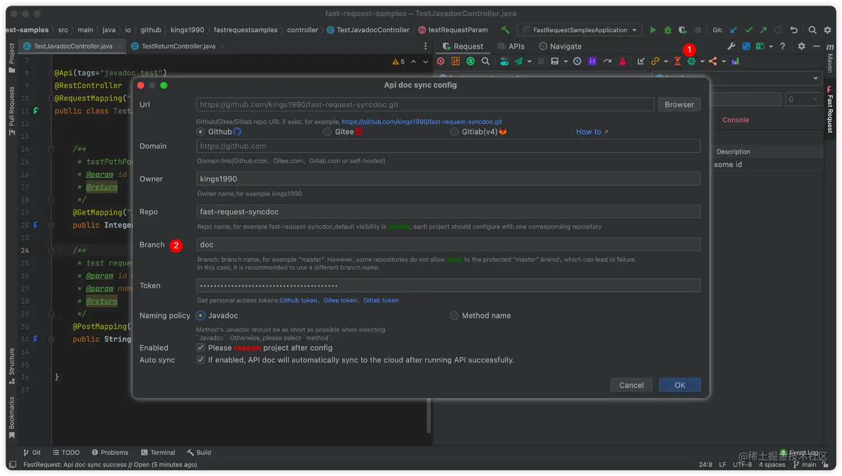The image size is (842, 476).
Task: Open FastRequestSamplesApplication run configuration dropdown
Action: 579,30
